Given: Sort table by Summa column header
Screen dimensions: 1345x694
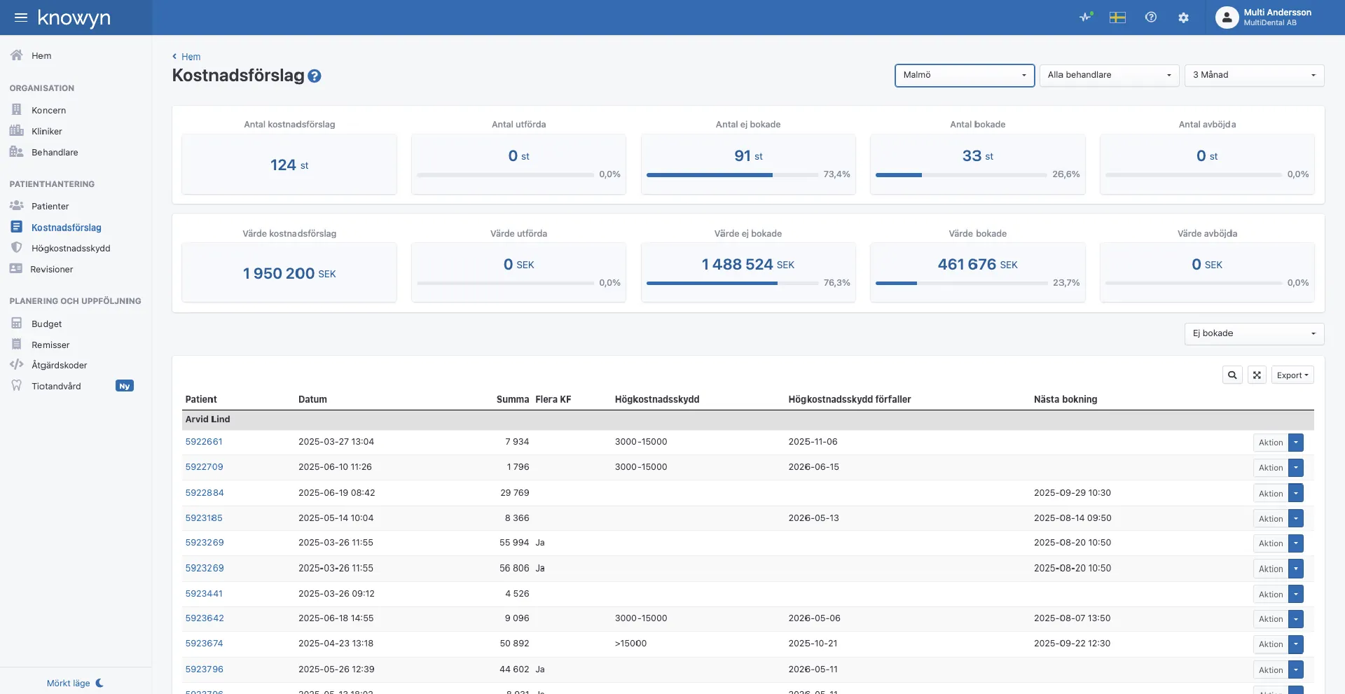Looking at the screenshot, I should tap(512, 399).
